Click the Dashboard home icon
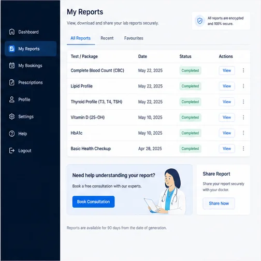Viewport: 261px width, 261px height. click(x=12, y=32)
